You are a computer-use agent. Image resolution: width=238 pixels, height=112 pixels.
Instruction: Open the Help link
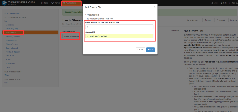pyautogui.click(x=224, y=3)
